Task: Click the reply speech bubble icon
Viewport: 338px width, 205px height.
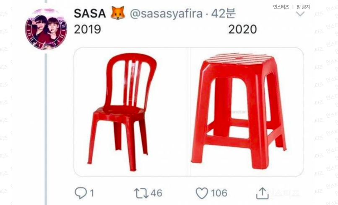Action: point(81,193)
